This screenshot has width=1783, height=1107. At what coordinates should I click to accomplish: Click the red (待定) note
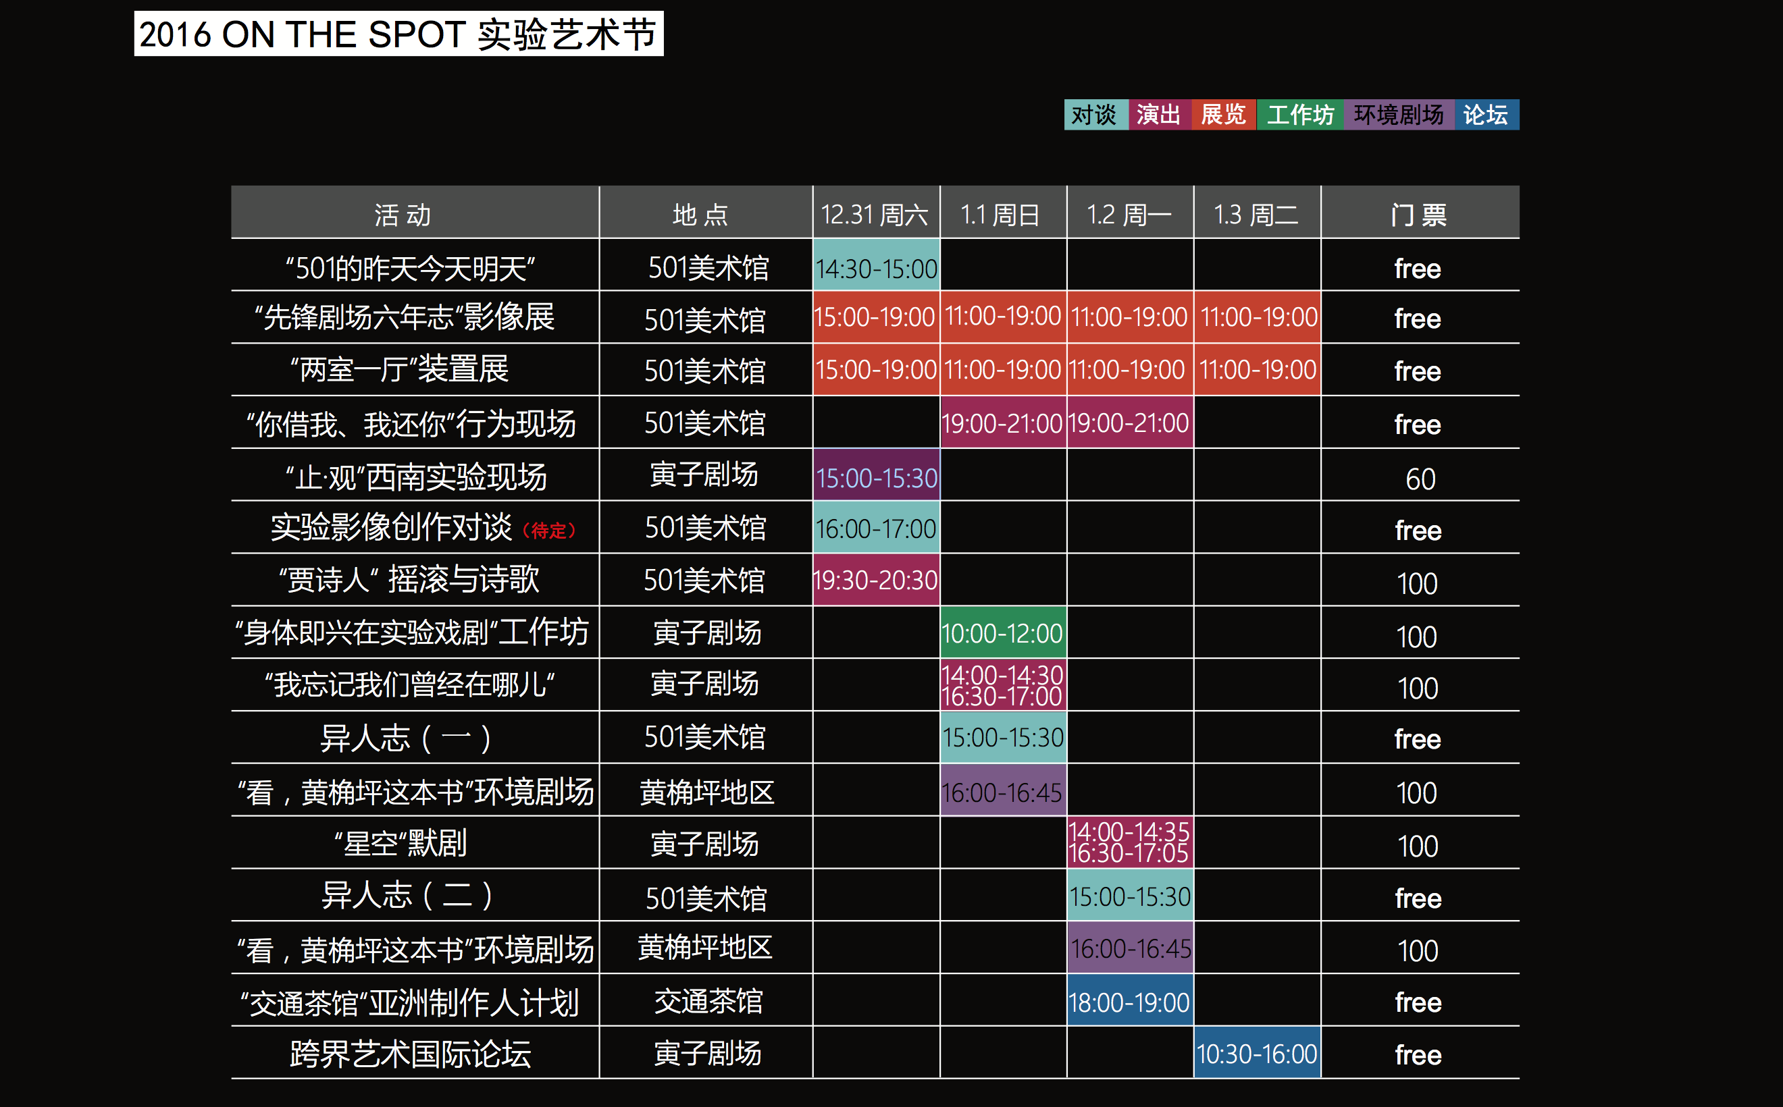[549, 530]
